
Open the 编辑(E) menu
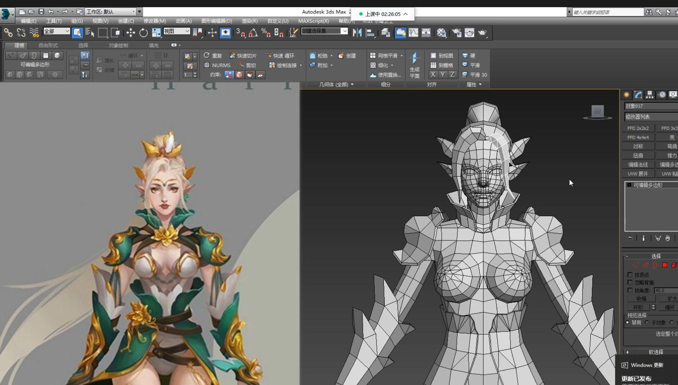[28, 21]
